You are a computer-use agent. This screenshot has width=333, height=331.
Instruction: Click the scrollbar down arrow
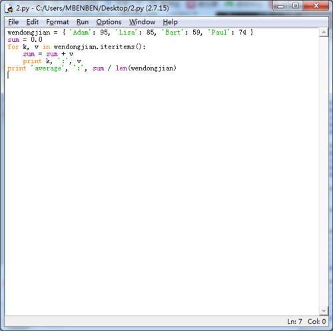[324, 311]
